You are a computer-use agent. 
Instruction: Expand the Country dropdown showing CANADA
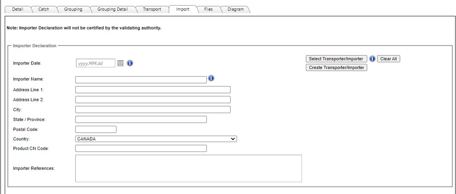tap(156, 139)
